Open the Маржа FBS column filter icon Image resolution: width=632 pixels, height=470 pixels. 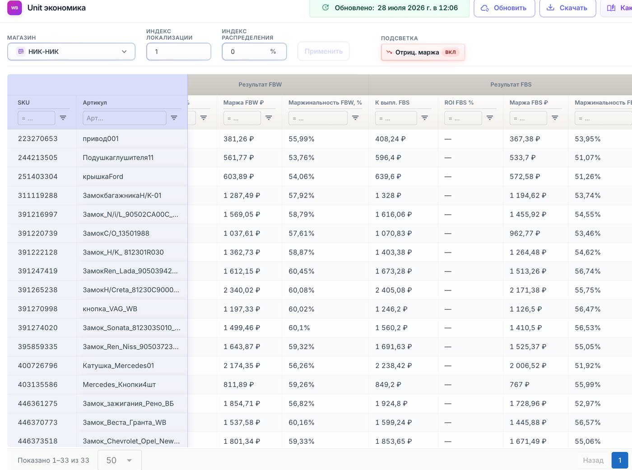pos(555,118)
